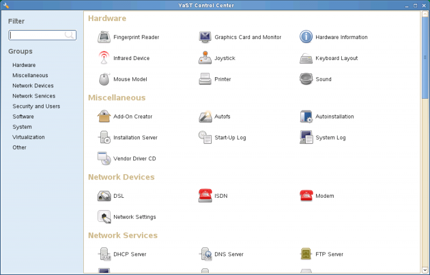Choose the Software group
This screenshot has height=275, width=430.
[x=23, y=116]
